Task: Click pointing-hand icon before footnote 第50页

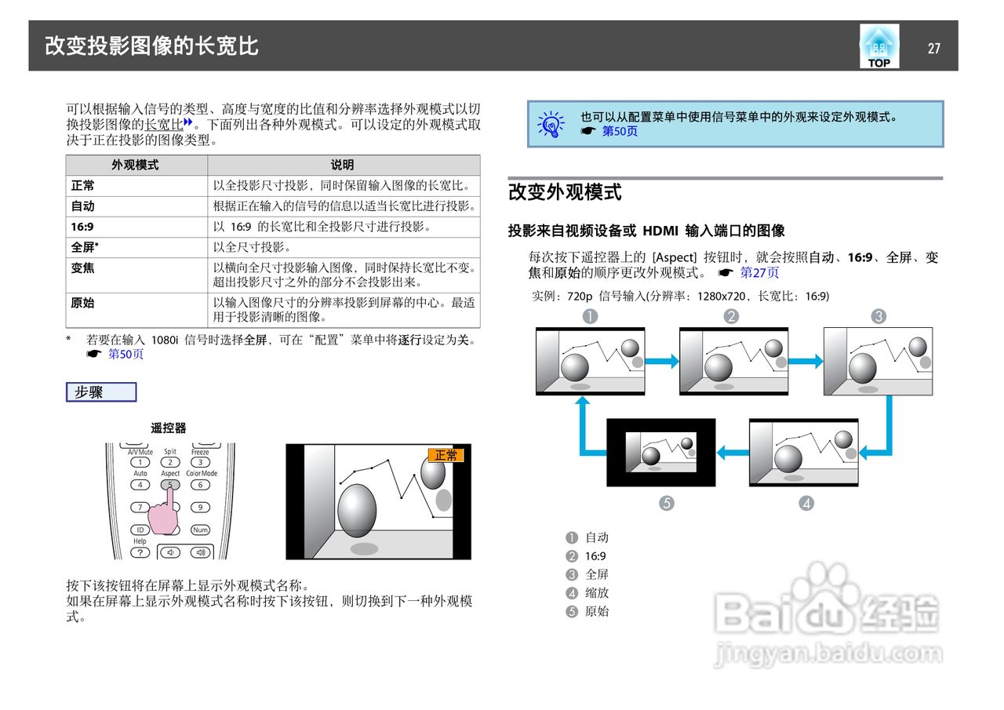Action: (94, 354)
